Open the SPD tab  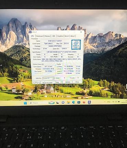(x=54, y=36)
